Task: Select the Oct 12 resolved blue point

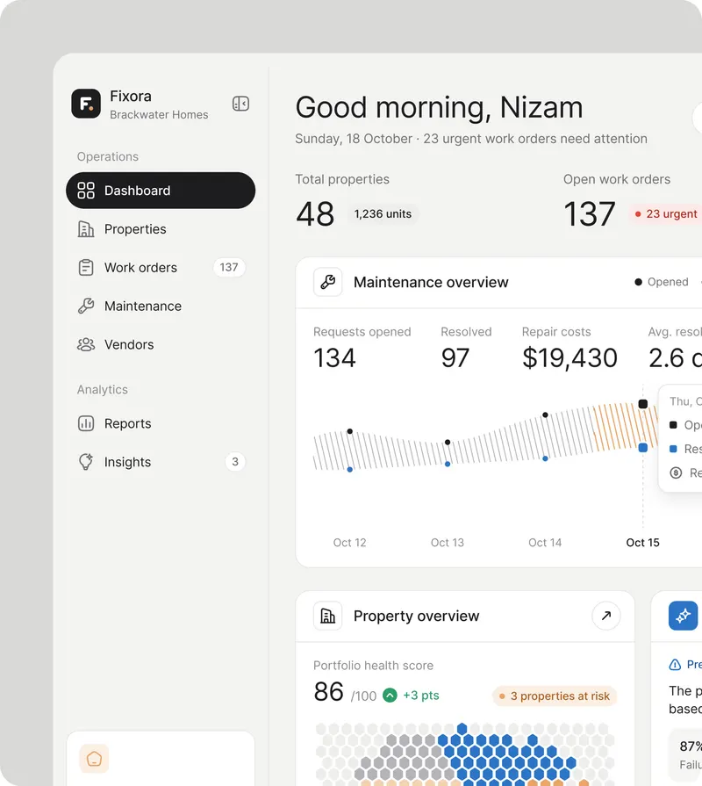Action: pos(350,470)
